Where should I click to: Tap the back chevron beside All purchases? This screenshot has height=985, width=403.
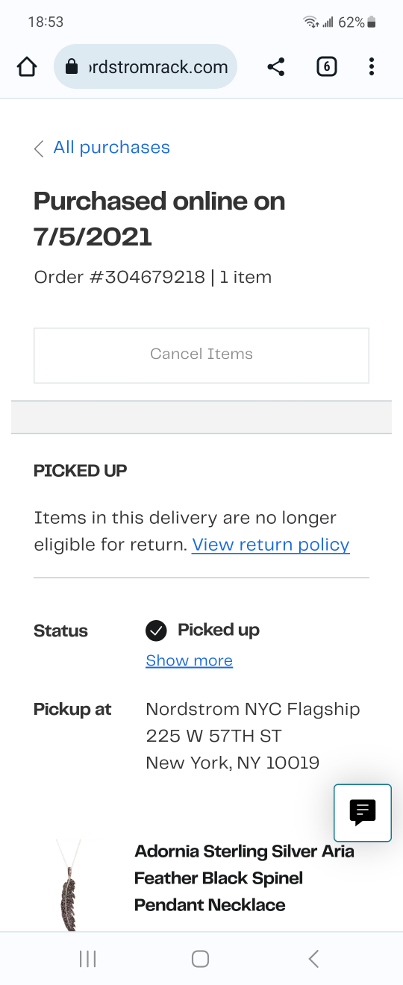pyautogui.click(x=39, y=148)
